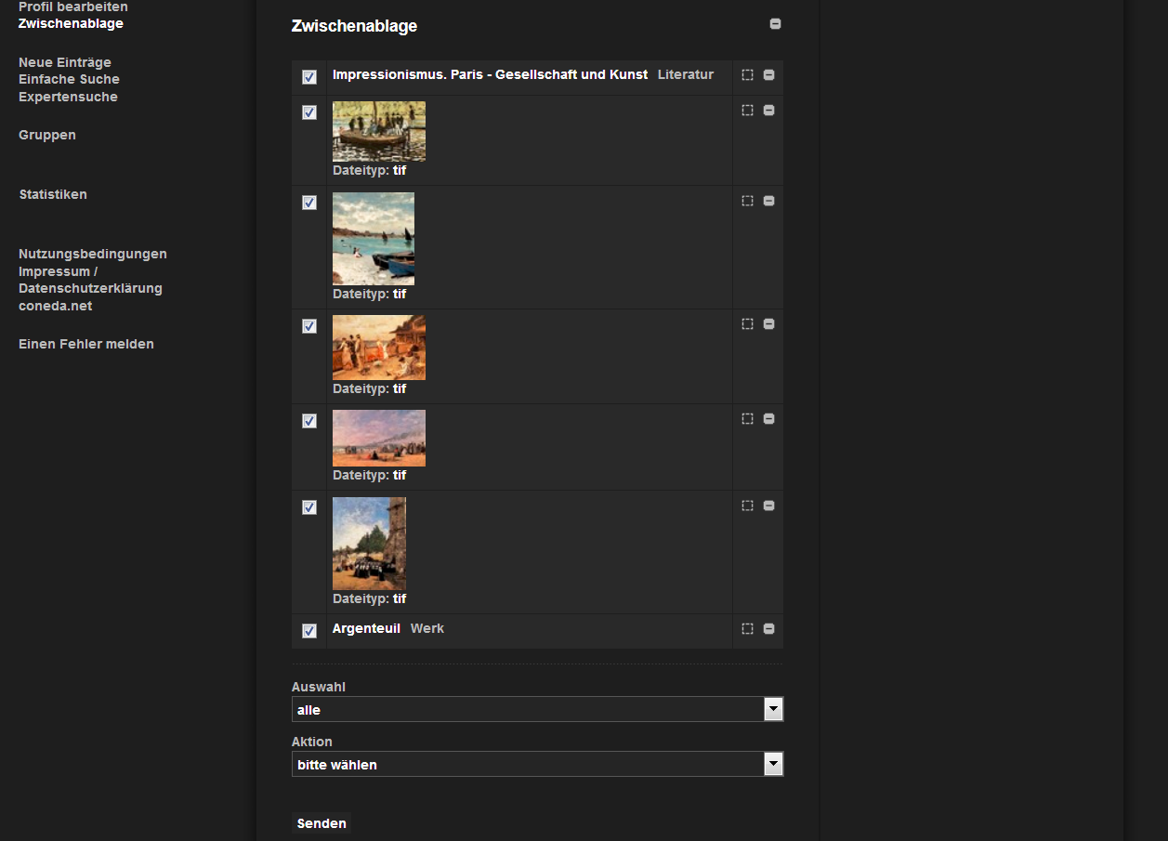Visit the coneda.net link
This screenshot has height=841, width=1168.
point(56,306)
